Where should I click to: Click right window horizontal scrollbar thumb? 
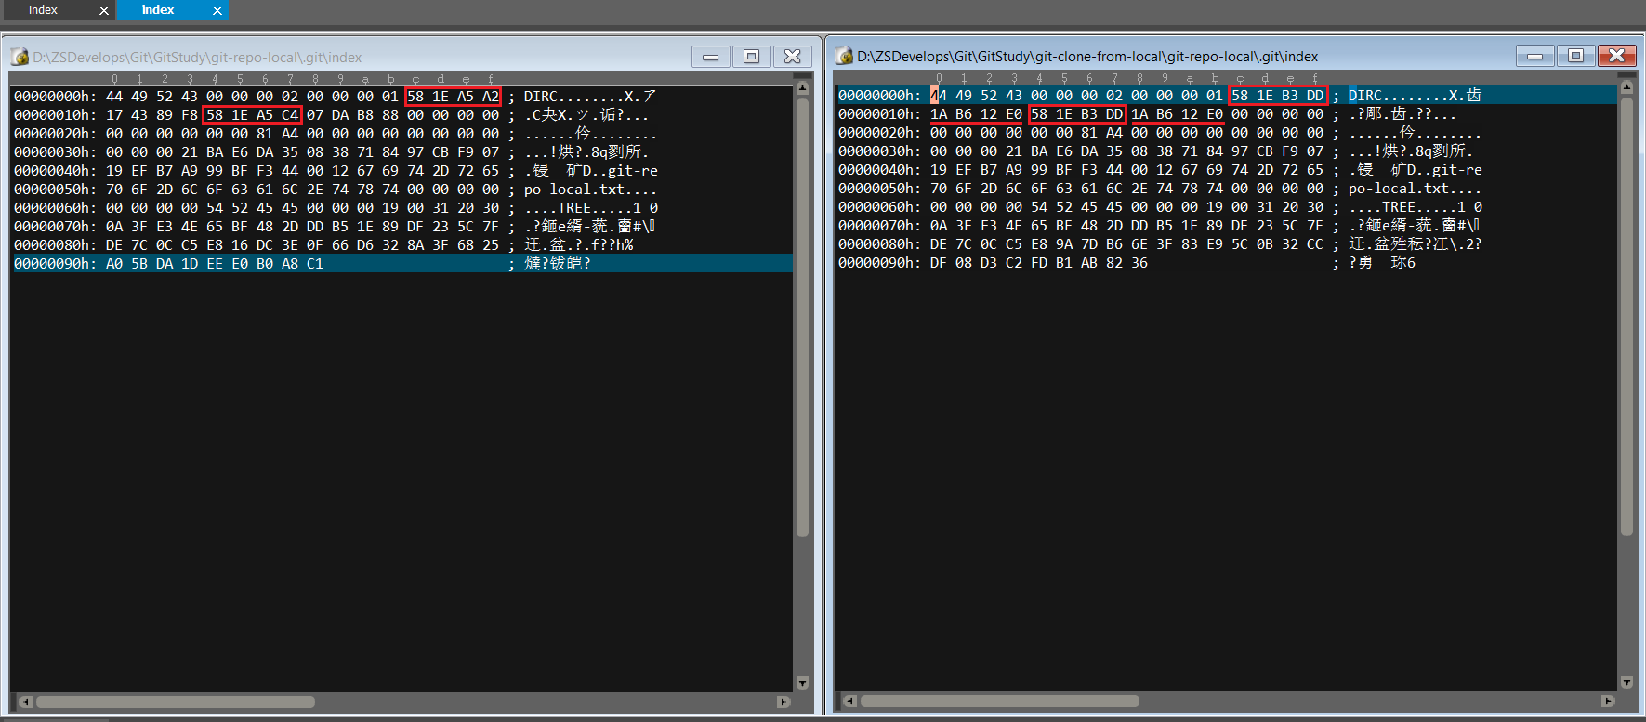point(1000,701)
